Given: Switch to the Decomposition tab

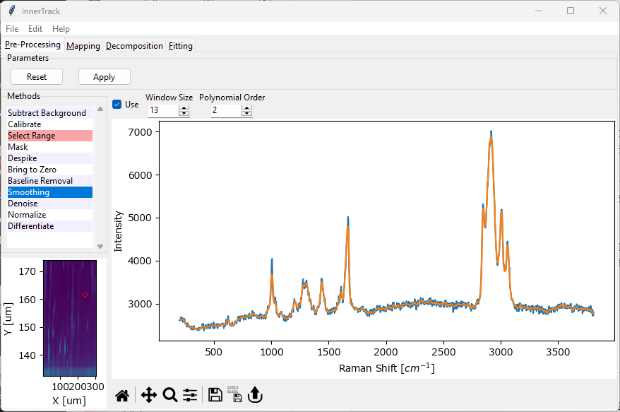Looking at the screenshot, I should (134, 46).
